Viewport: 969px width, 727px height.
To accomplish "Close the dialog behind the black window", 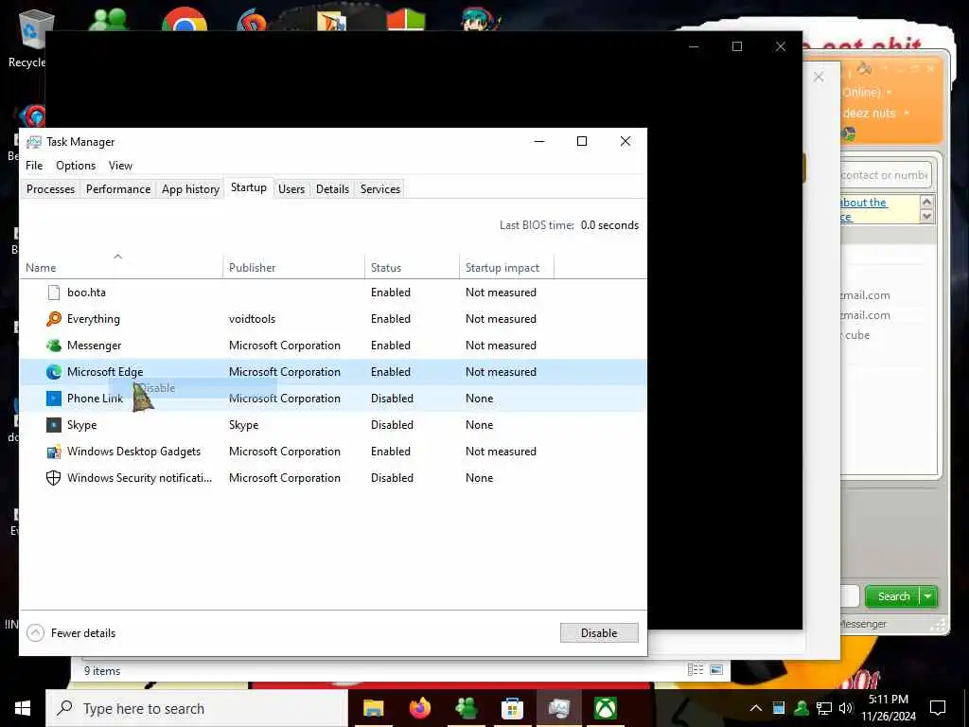I will [819, 78].
